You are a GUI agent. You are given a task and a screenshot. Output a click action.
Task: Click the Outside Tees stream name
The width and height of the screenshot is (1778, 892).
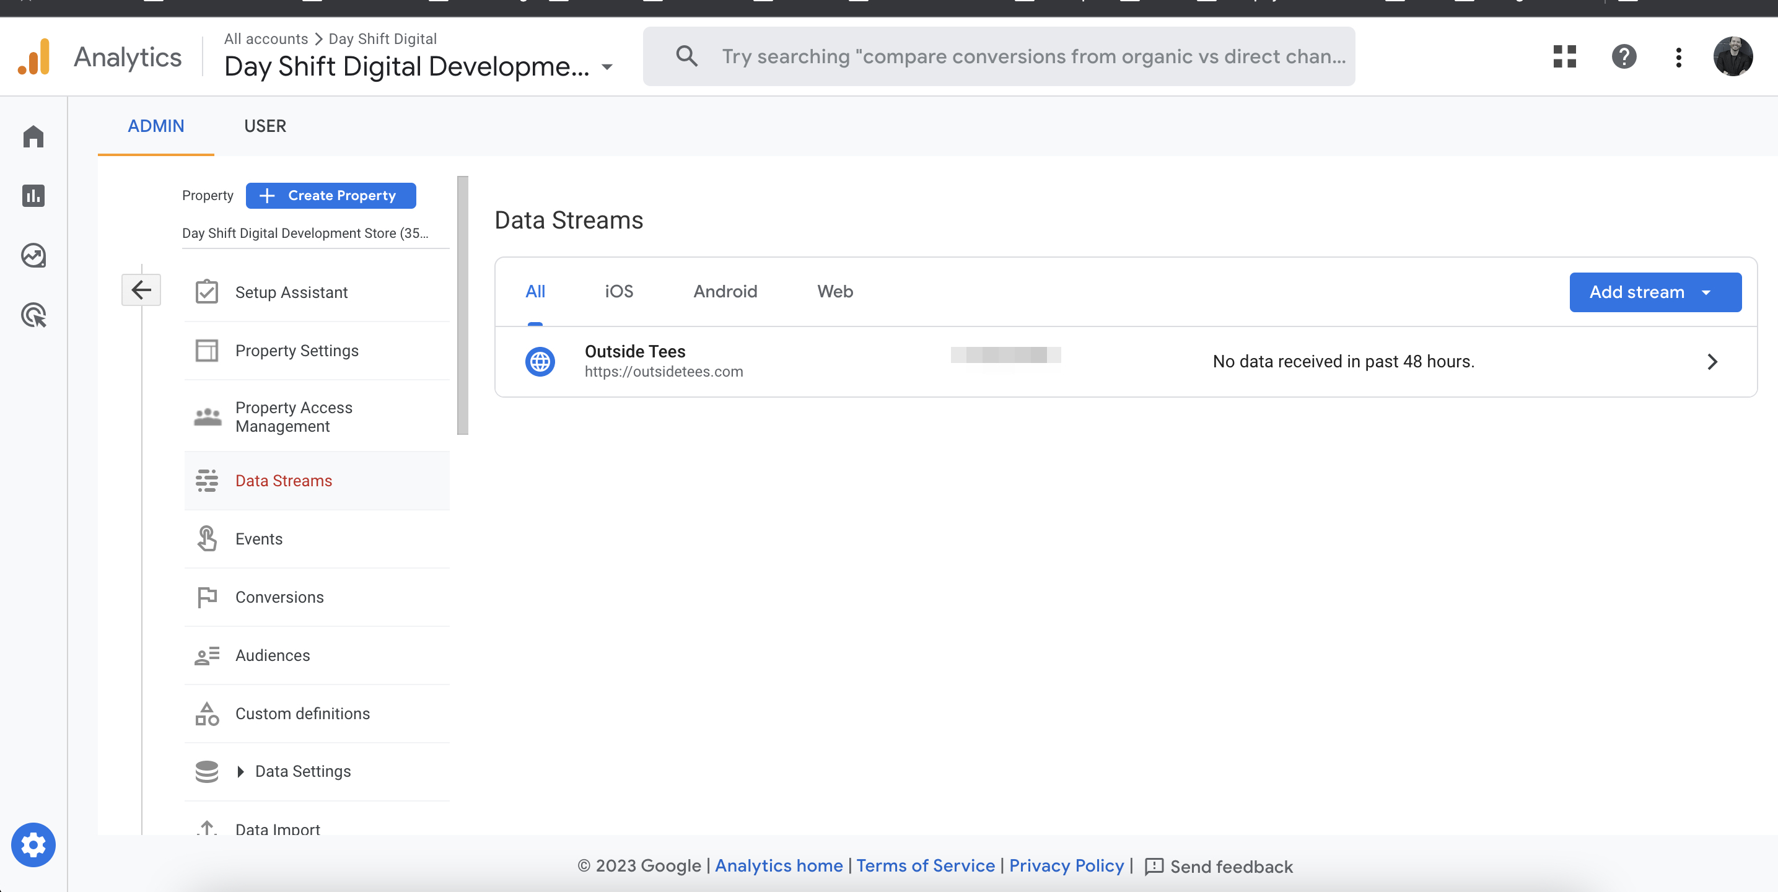click(634, 351)
